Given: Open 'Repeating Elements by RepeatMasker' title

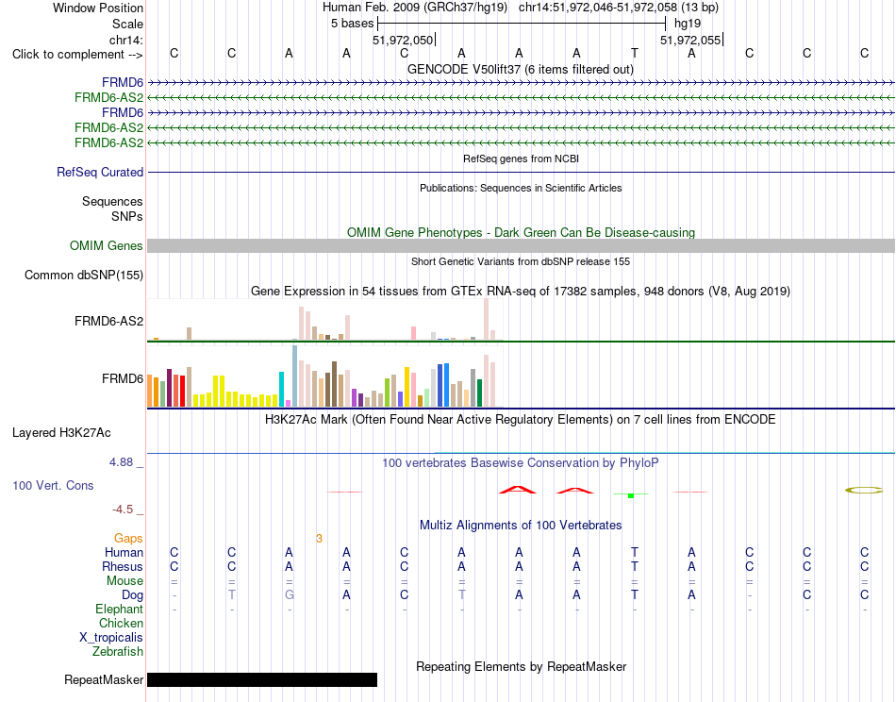Looking at the screenshot, I should 522,666.
